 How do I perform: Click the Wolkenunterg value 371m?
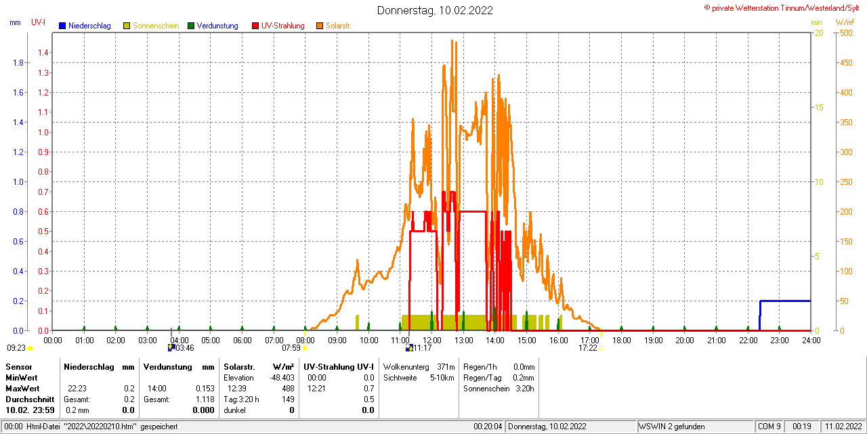[446, 366]
